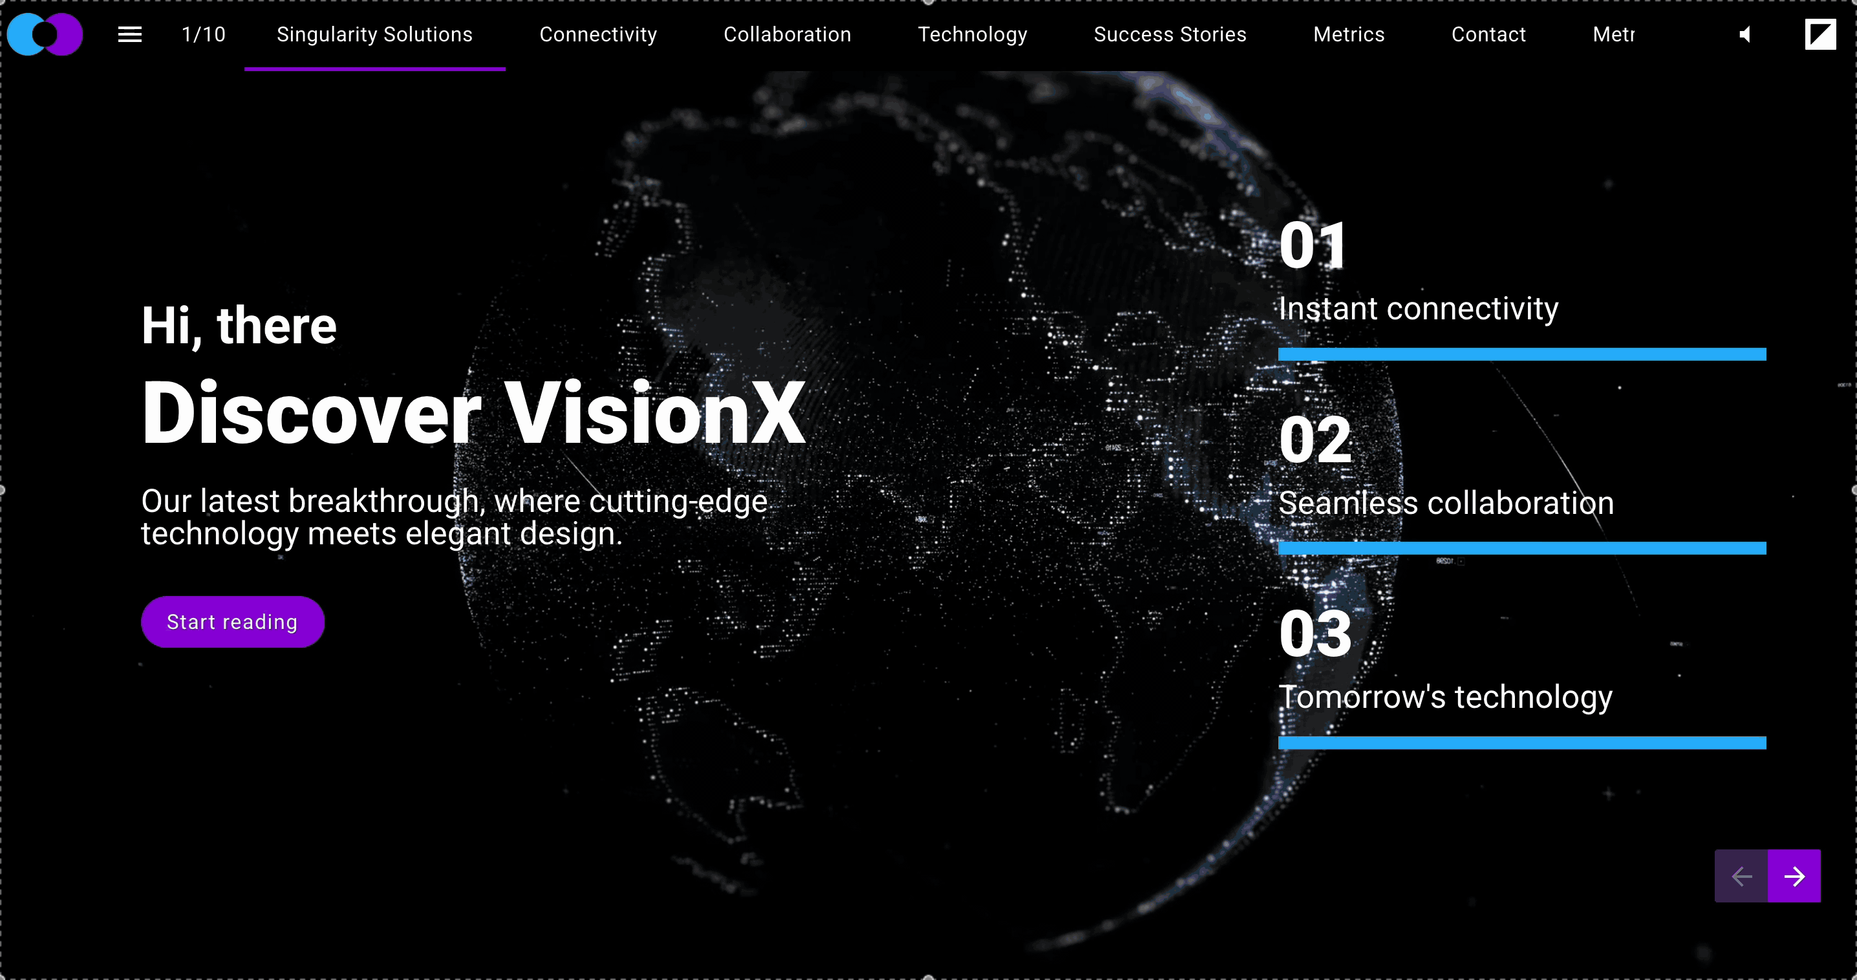Open Success Stories tab
This screenshot has height=980, width=1857.
coord(1169,34)
